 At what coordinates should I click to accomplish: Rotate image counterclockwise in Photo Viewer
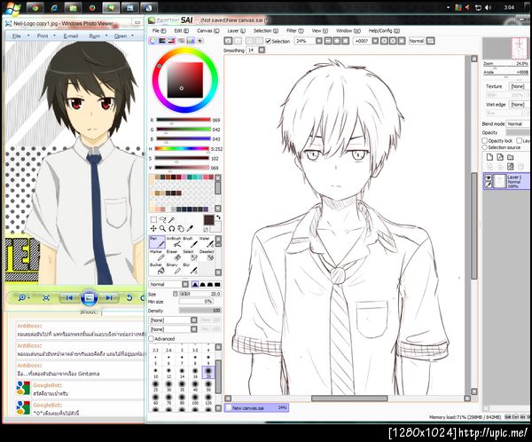click(129, 297)
